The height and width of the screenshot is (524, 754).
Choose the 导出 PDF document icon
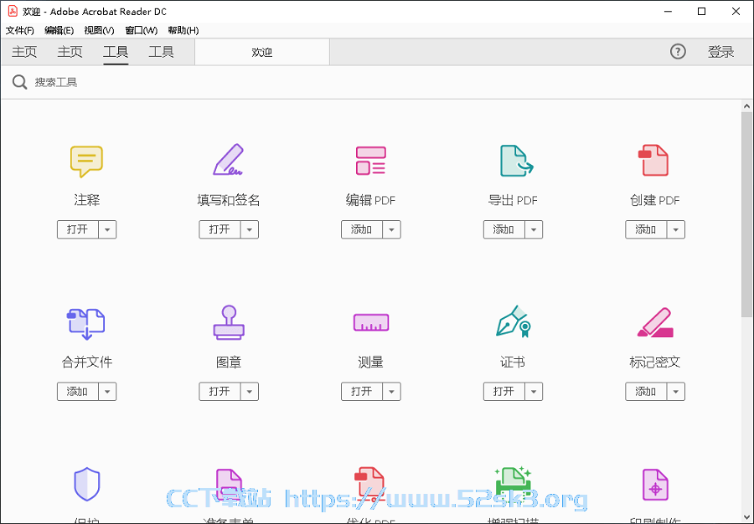point(516,161)
